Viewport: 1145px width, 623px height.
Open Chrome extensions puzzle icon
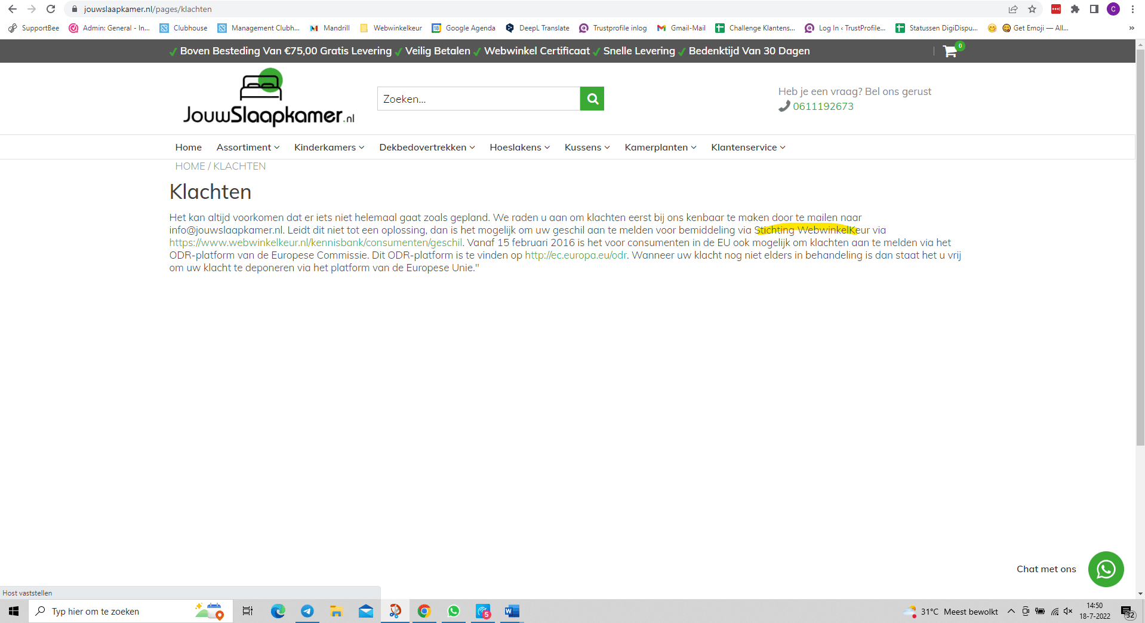[x=1075, y=9]
